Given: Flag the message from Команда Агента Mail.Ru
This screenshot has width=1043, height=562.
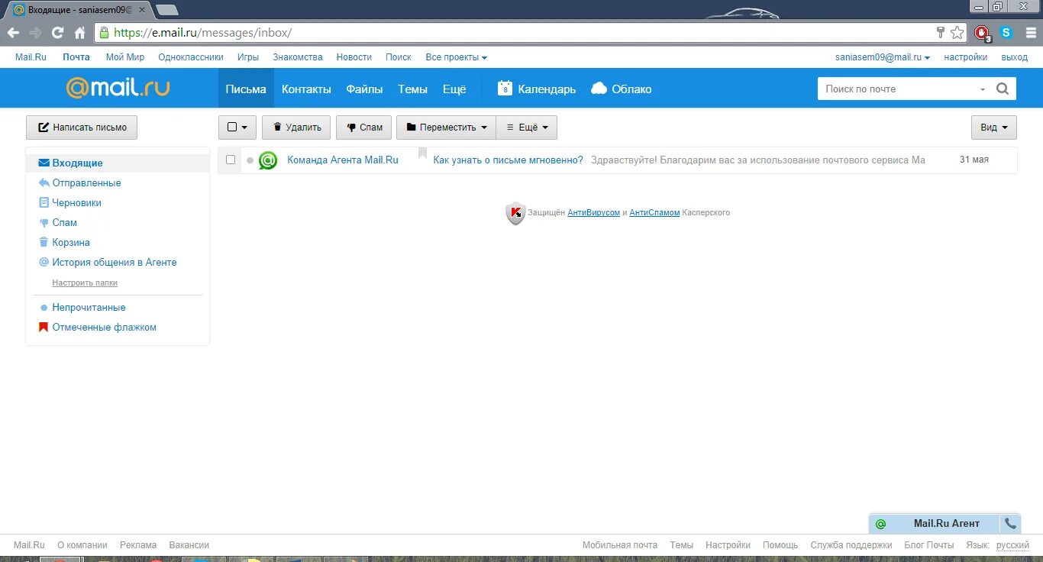Looking at the screenshot, I should tap(422, 153).
